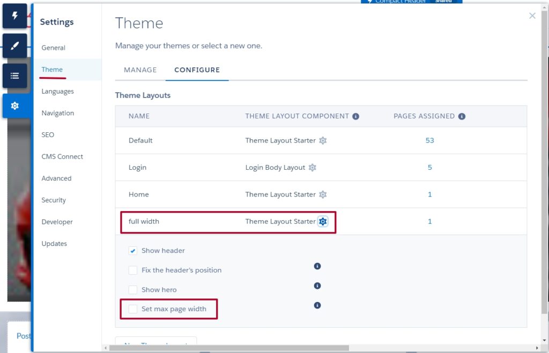Enable the Show hero checkbox
The height and width of the screenshot is (353, 549).
click(x=133, y=290)
